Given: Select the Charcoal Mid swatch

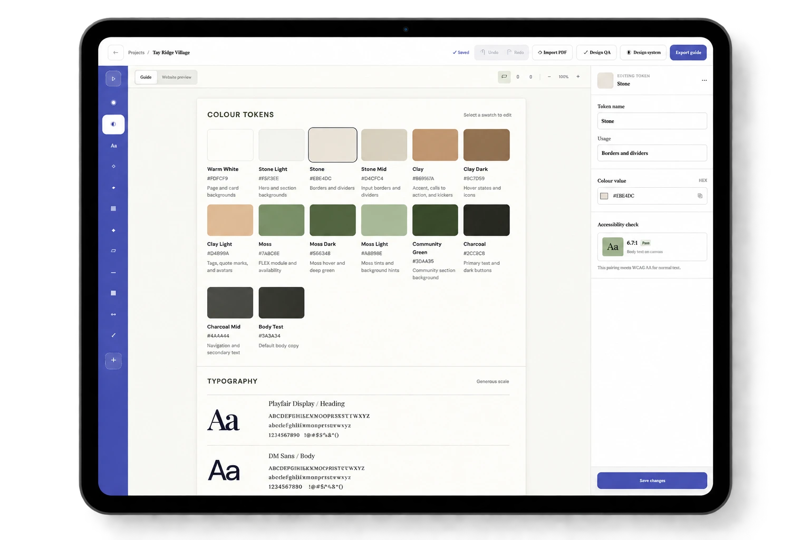Looking at the screenshot, I should 230,303.
